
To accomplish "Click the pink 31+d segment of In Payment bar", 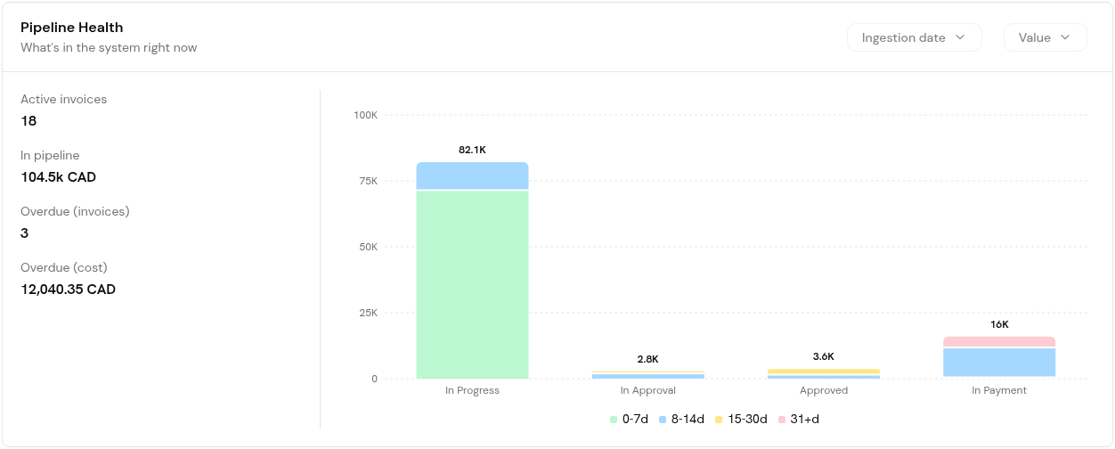I will (999, 342).
